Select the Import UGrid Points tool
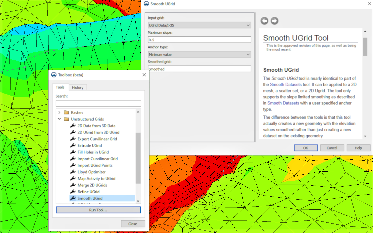The image size is (373, 233). pos(95,165)
